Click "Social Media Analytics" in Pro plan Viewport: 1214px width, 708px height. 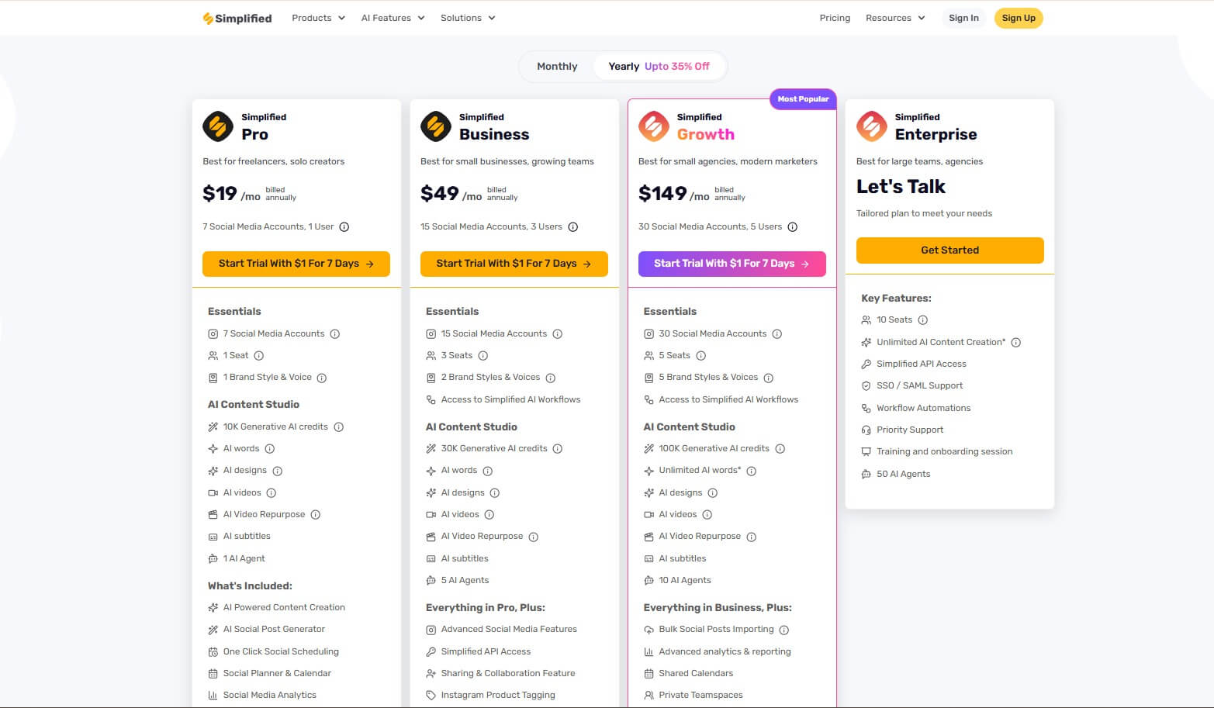point(270,695)
